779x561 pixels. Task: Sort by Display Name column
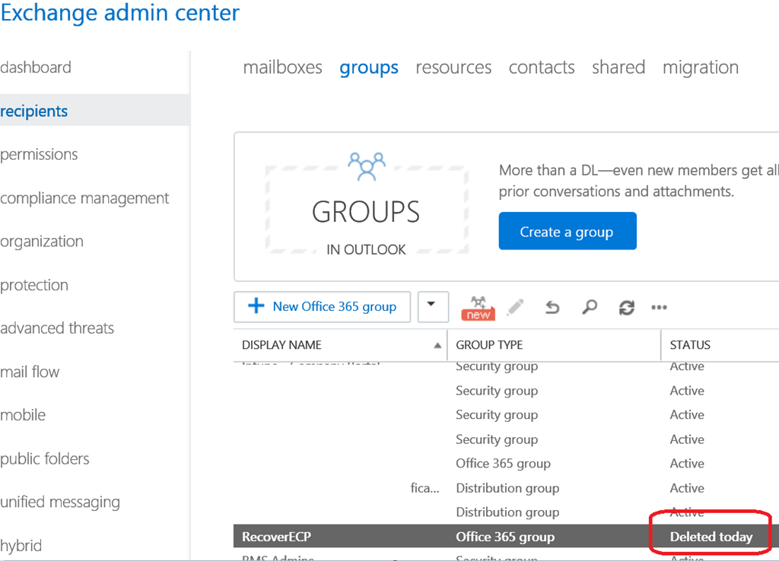click(x=282, y=345)
